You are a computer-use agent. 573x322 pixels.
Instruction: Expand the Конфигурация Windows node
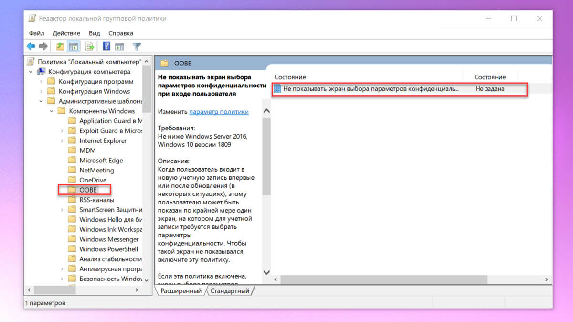click(x=41, y=91)
